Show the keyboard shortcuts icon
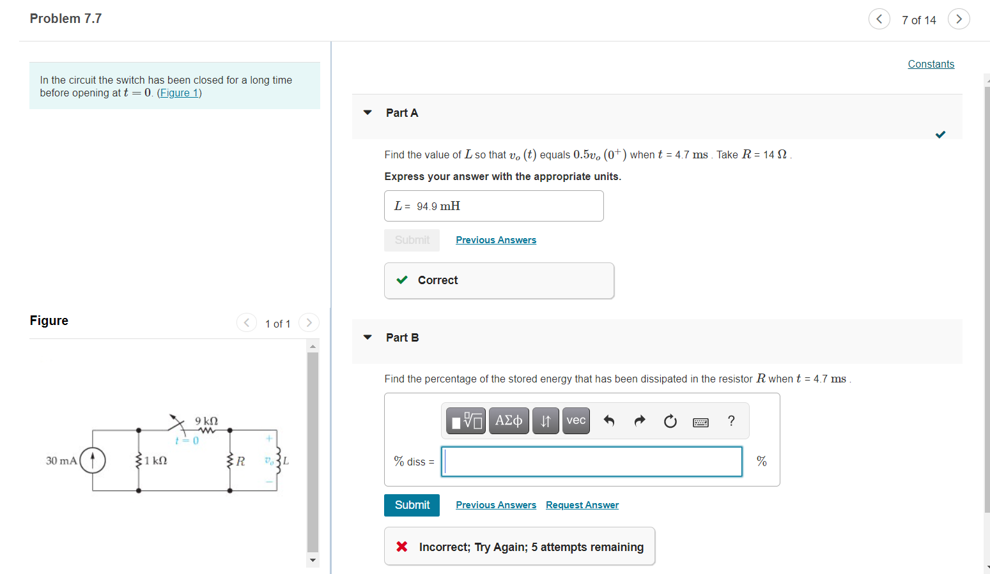Screen dimensions: 990x574 tap(700, 422)
